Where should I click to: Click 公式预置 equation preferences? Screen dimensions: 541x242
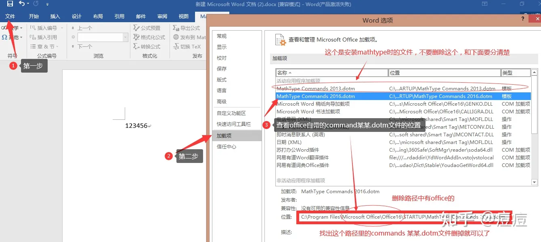(147, 28)
